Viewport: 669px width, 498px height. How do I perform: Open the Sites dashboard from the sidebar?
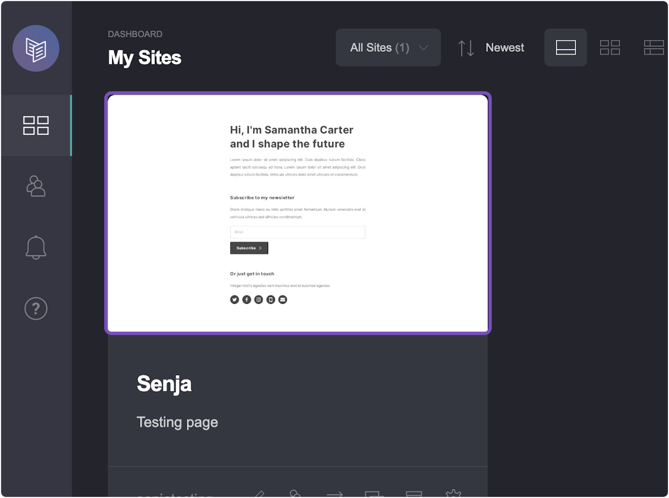[36, 126]
